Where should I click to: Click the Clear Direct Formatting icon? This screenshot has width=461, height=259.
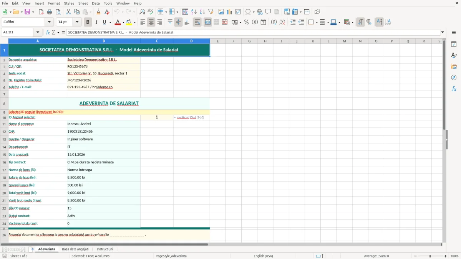pos(107,12)
